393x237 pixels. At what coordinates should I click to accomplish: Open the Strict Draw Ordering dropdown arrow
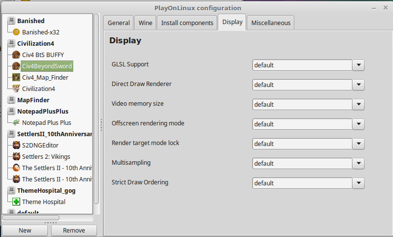(359, 183)
